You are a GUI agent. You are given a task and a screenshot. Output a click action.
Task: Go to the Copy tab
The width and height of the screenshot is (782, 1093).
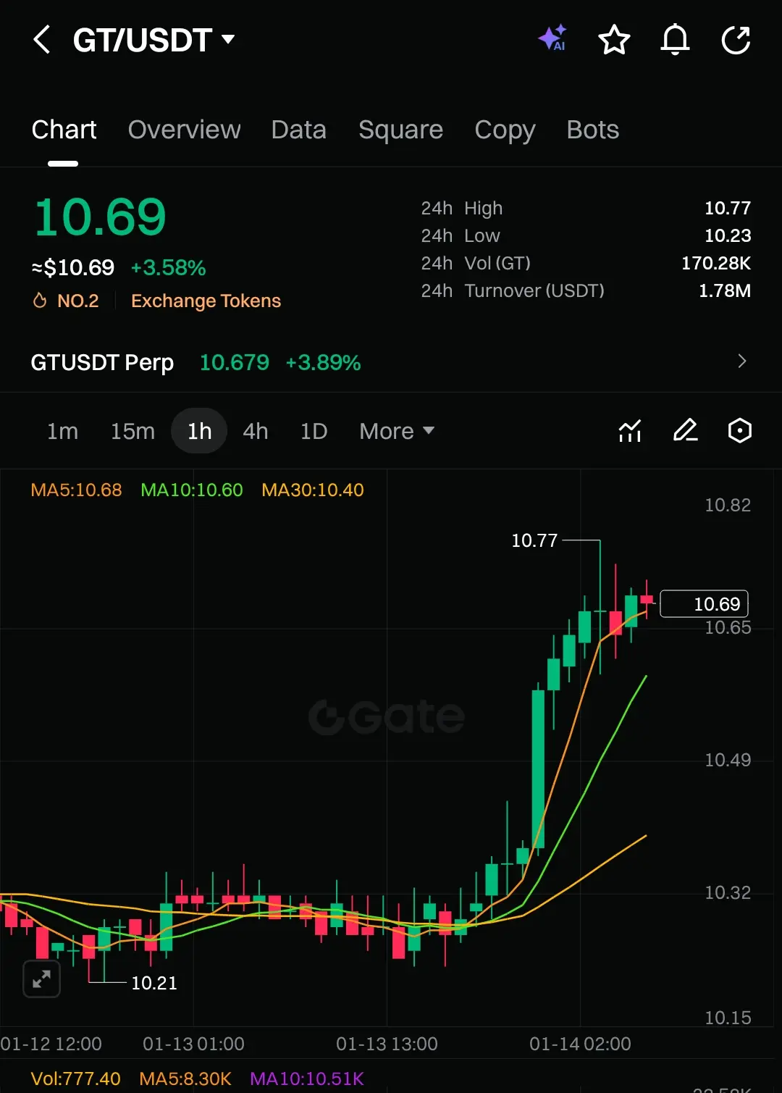pyautogui.click(x=505, y=130)
